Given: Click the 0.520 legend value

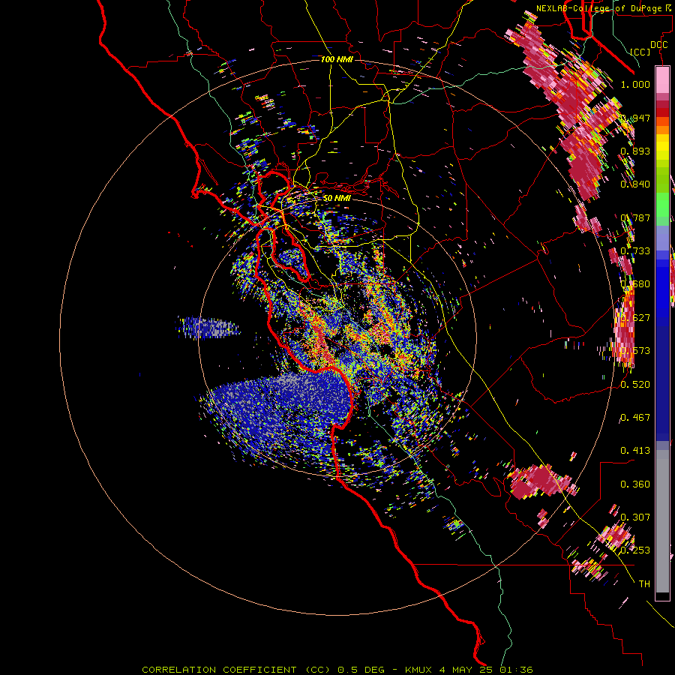Looking at the screenshot, I should tap(635, 385).
